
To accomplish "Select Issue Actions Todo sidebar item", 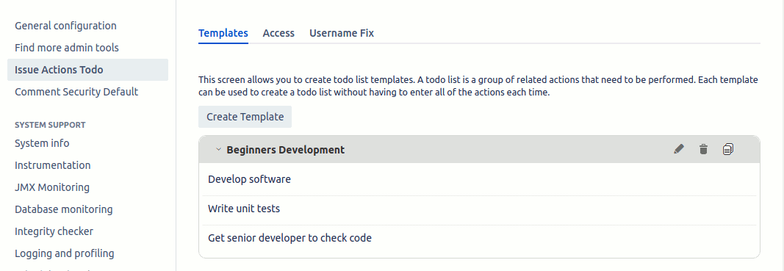I will (87, 70).
